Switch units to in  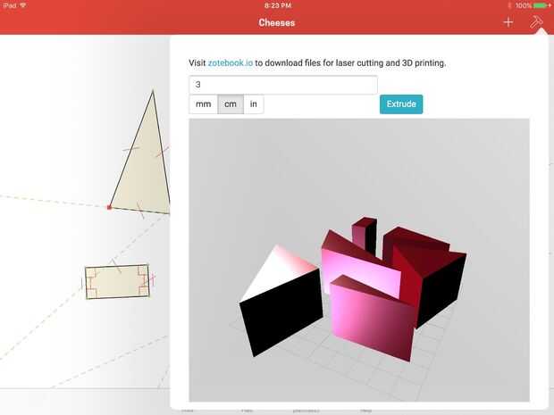(x=254, y=104)
